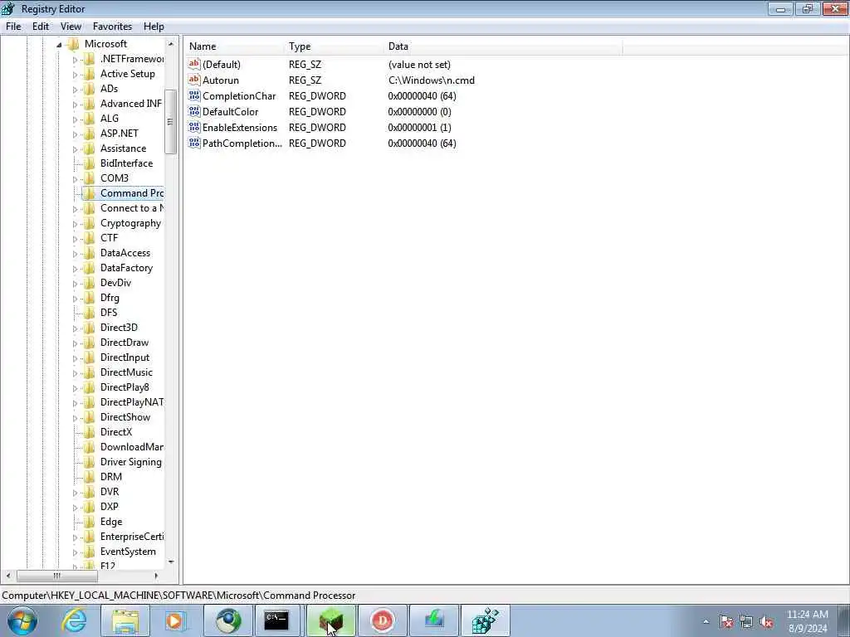Viewport: 850px width, 637px height.
Task: Click tree scrollbar down arrow
Action: point(171,562)
